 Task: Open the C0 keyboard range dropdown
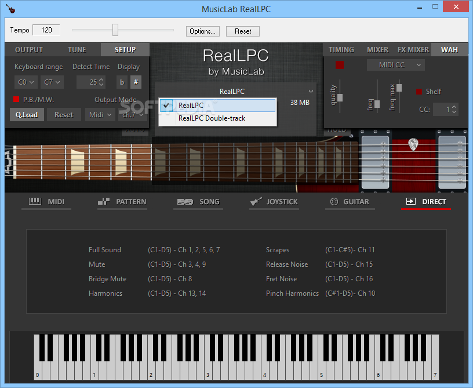point(26,82)
